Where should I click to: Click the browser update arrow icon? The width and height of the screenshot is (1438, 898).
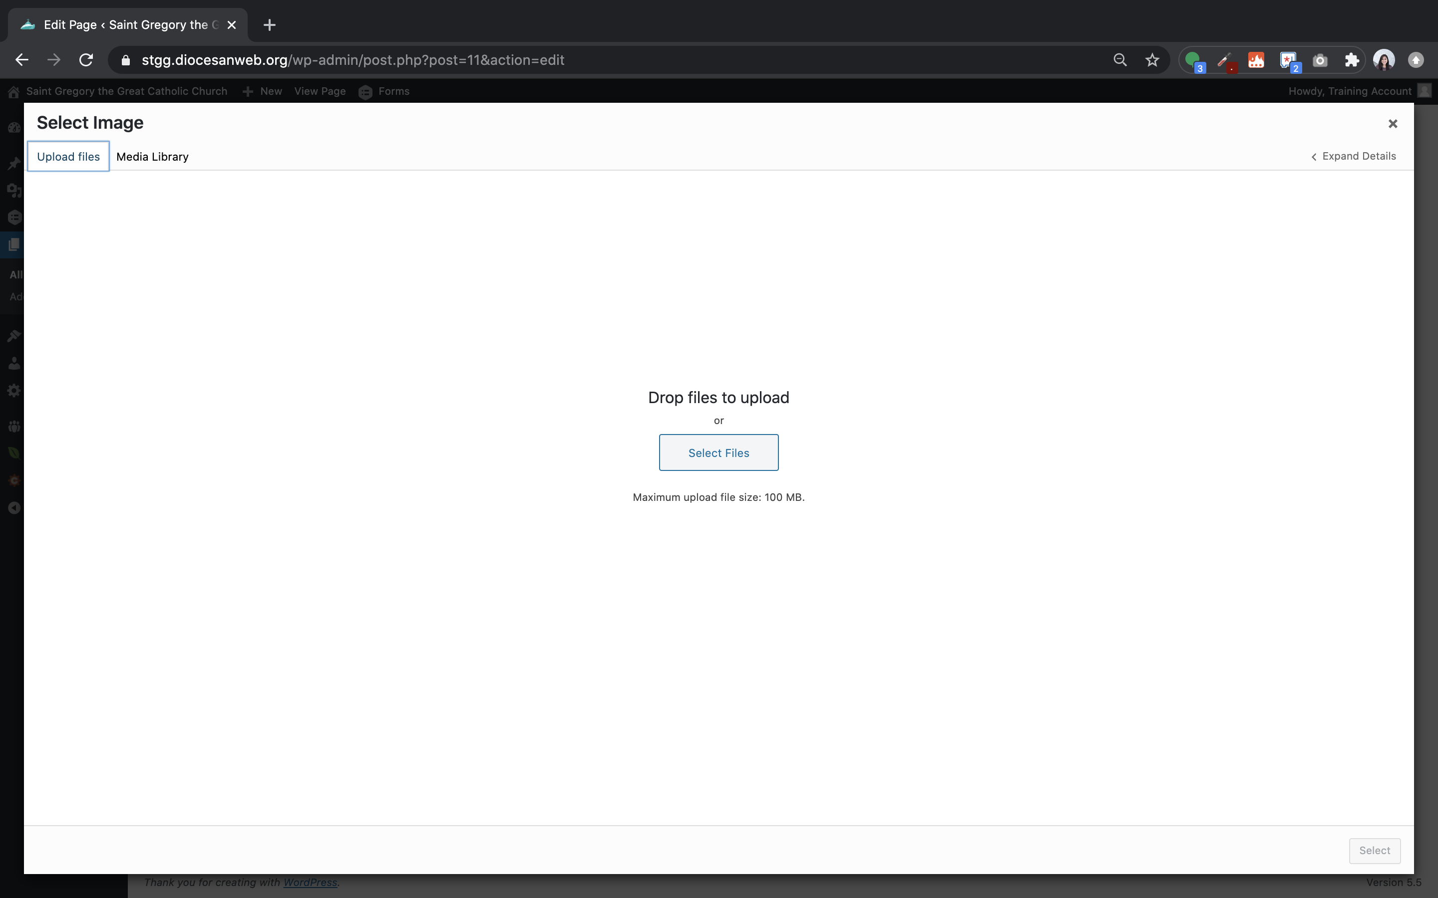point(1416,60)
